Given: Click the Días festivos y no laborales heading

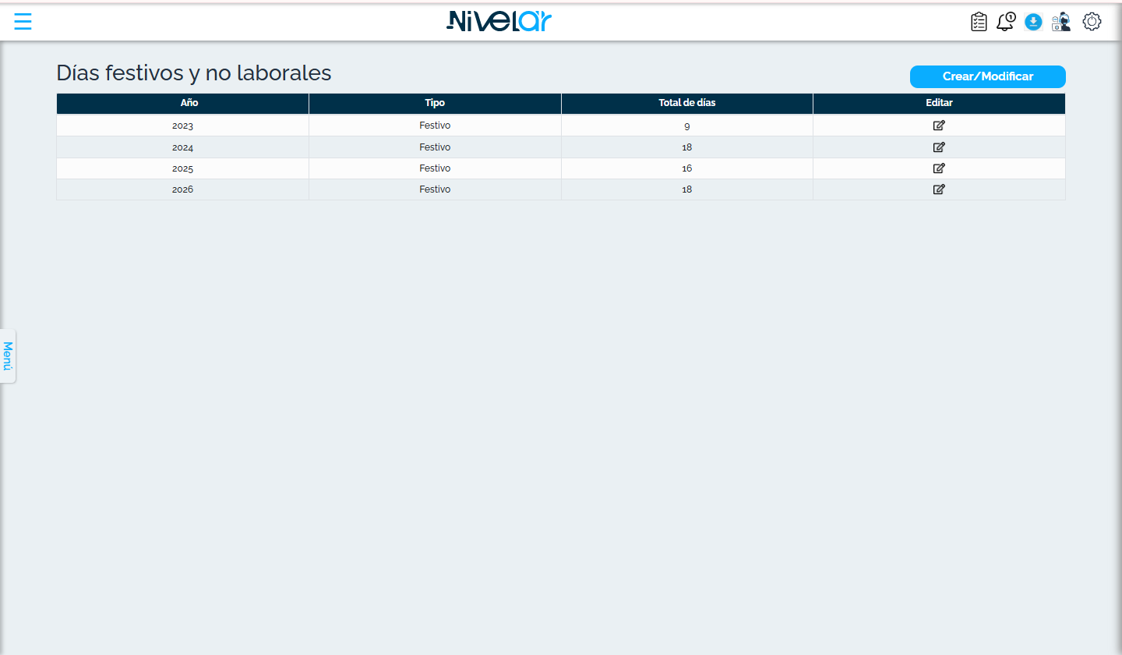Looking at the screenshot, I should (x=194, y=73).
